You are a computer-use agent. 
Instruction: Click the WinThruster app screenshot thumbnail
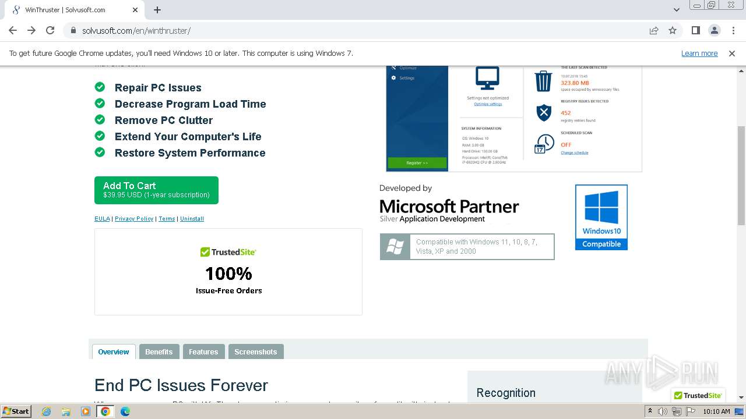(514, 119)
